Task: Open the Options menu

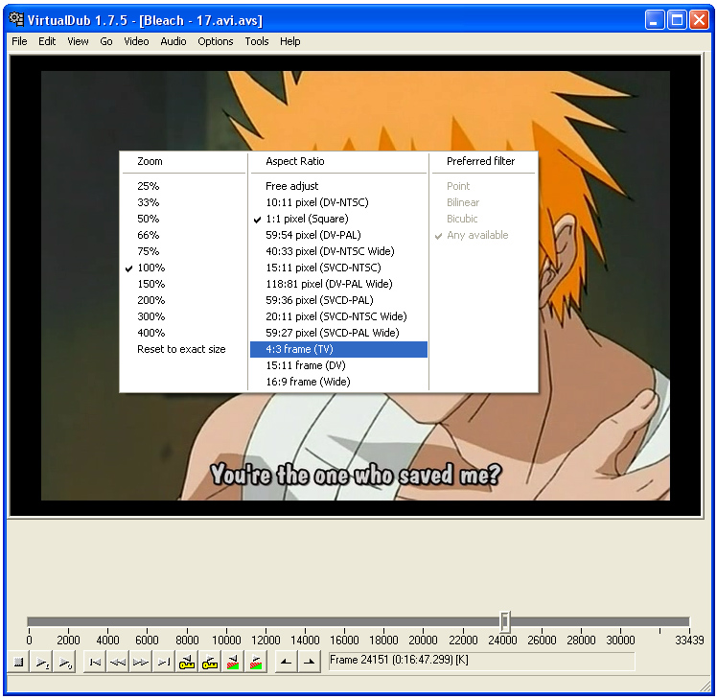Action: (x=216, y=41)
